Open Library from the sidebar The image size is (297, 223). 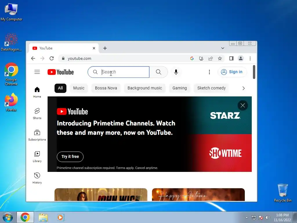point(37,157)
